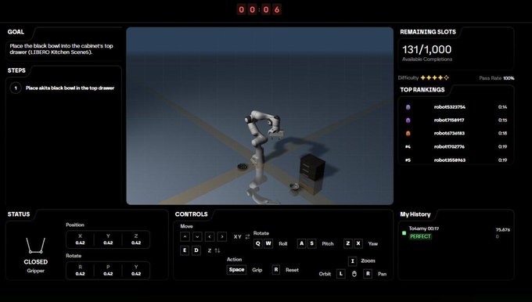Image resolution: width=532 pixels, height=302 pixels.
Task: Click the STATUS heading
Action: [19, 214]
